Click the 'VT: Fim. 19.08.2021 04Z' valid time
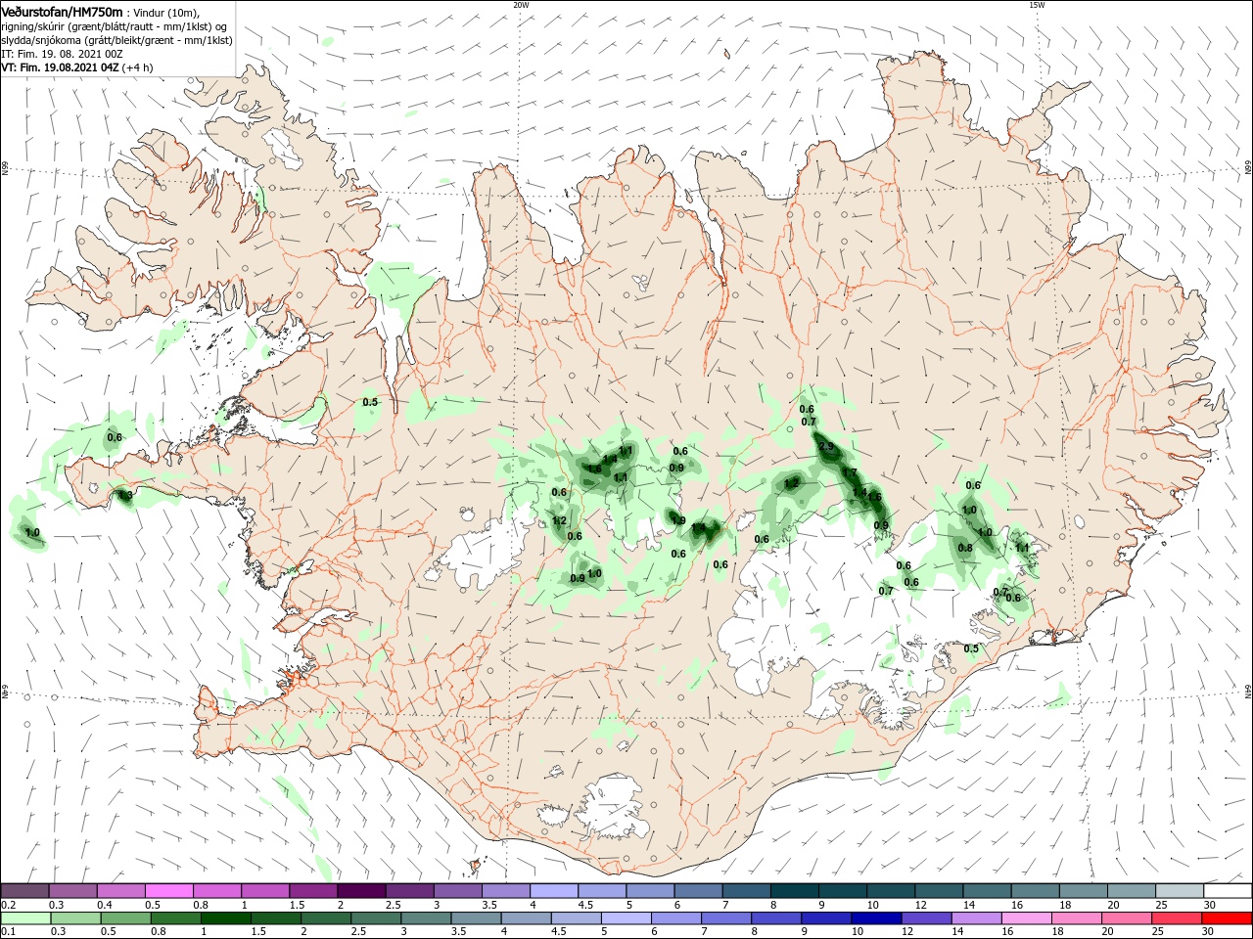 [x=61, y=67]
